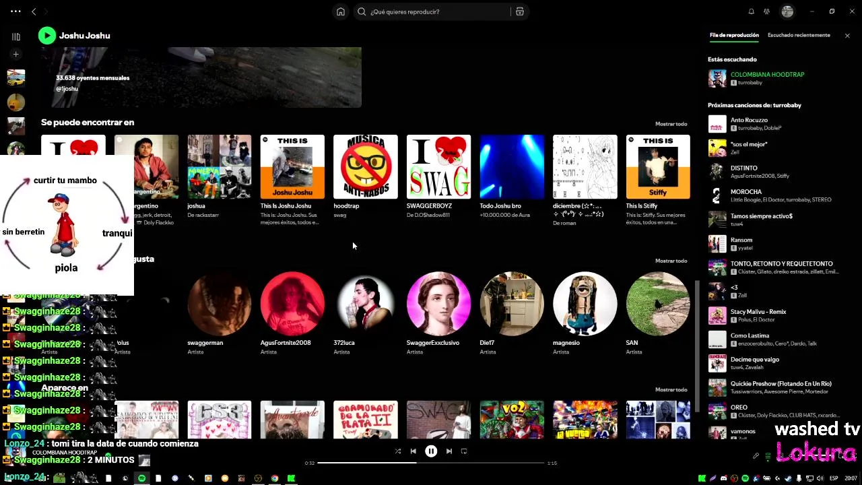Show all in 'Aparece en' section
The height and width of the screenshot is (485, 862).
(671, 389)
